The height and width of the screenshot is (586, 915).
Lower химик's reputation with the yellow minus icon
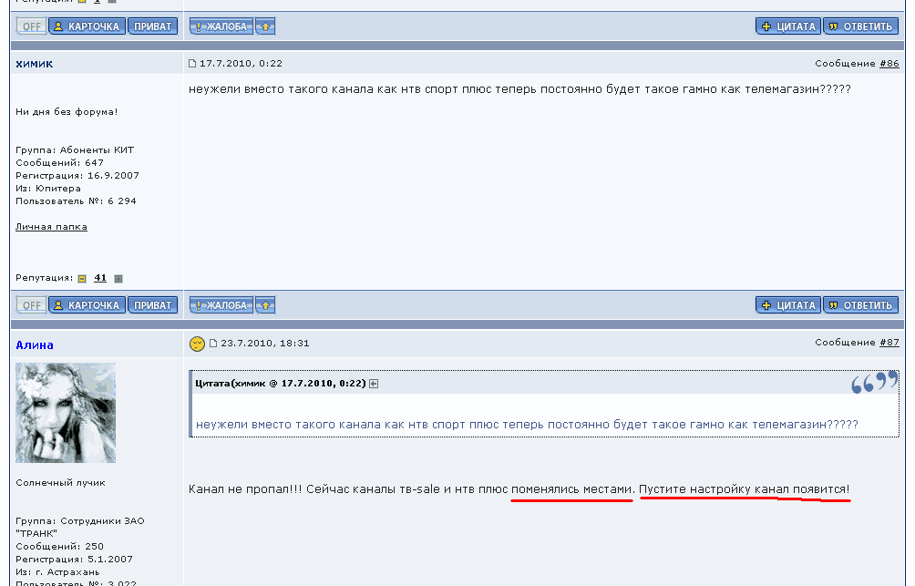tap(82, 278)
